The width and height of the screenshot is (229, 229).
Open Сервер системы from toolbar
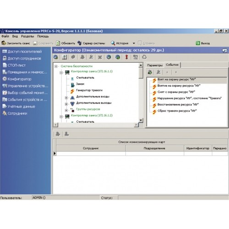pos(91,43)
